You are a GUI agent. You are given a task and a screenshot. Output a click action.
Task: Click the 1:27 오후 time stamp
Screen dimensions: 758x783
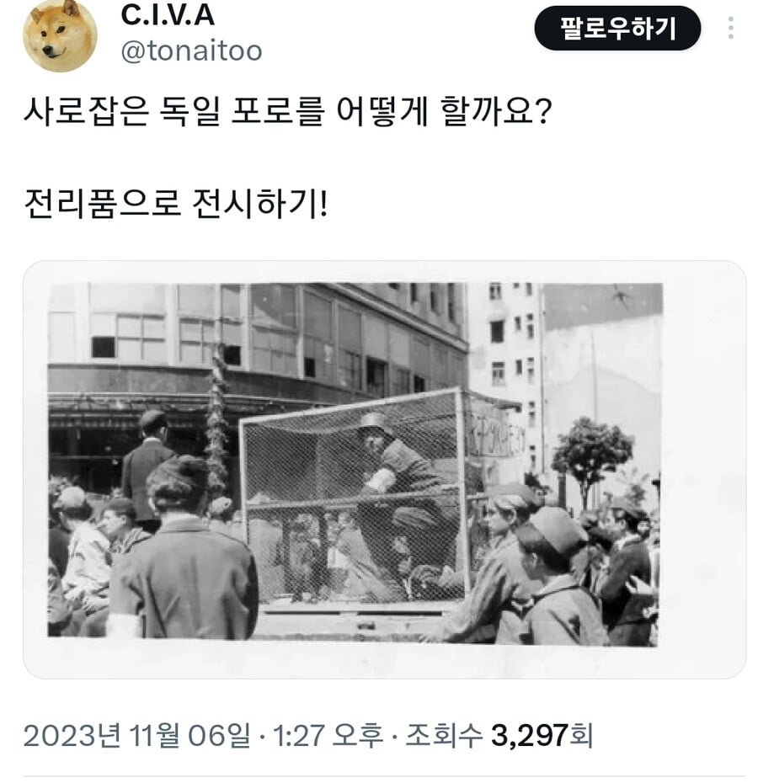click(x=328, y=735)
